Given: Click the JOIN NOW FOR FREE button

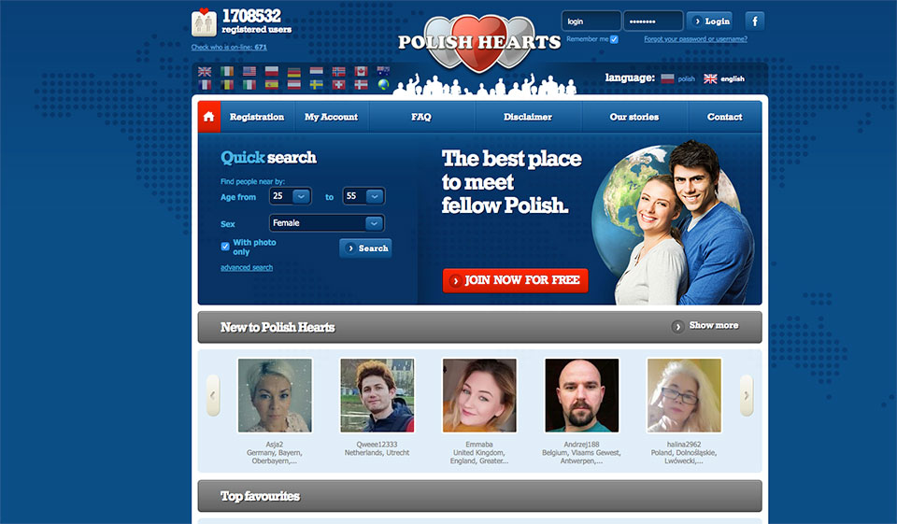Looking at the screenshot, I should click(515, 280).
